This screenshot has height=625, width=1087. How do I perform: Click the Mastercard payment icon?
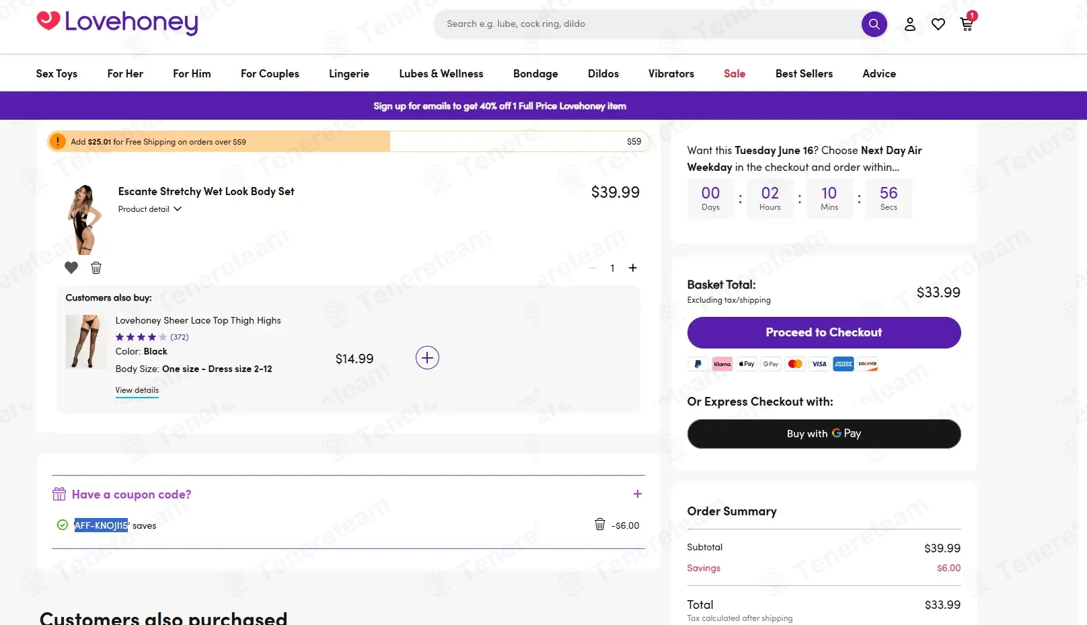[795, 364]
